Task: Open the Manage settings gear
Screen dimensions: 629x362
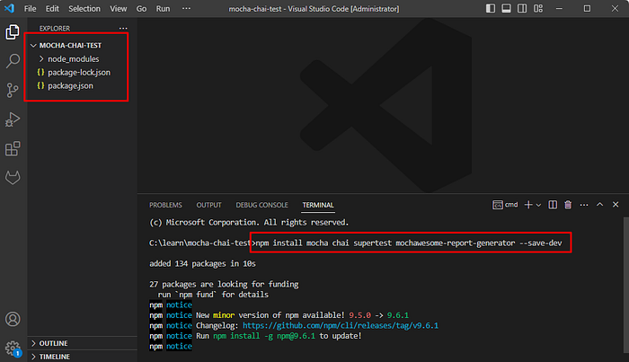Action: point(13,348)
